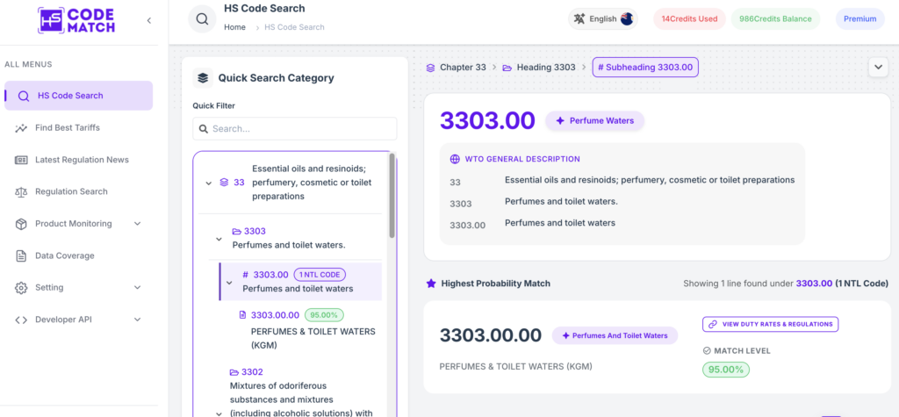Click the magnifier icon in HS Code Search menu
The width and height of the screenshot is (899, 417).
pyautogui.click(x=24, y=97)
